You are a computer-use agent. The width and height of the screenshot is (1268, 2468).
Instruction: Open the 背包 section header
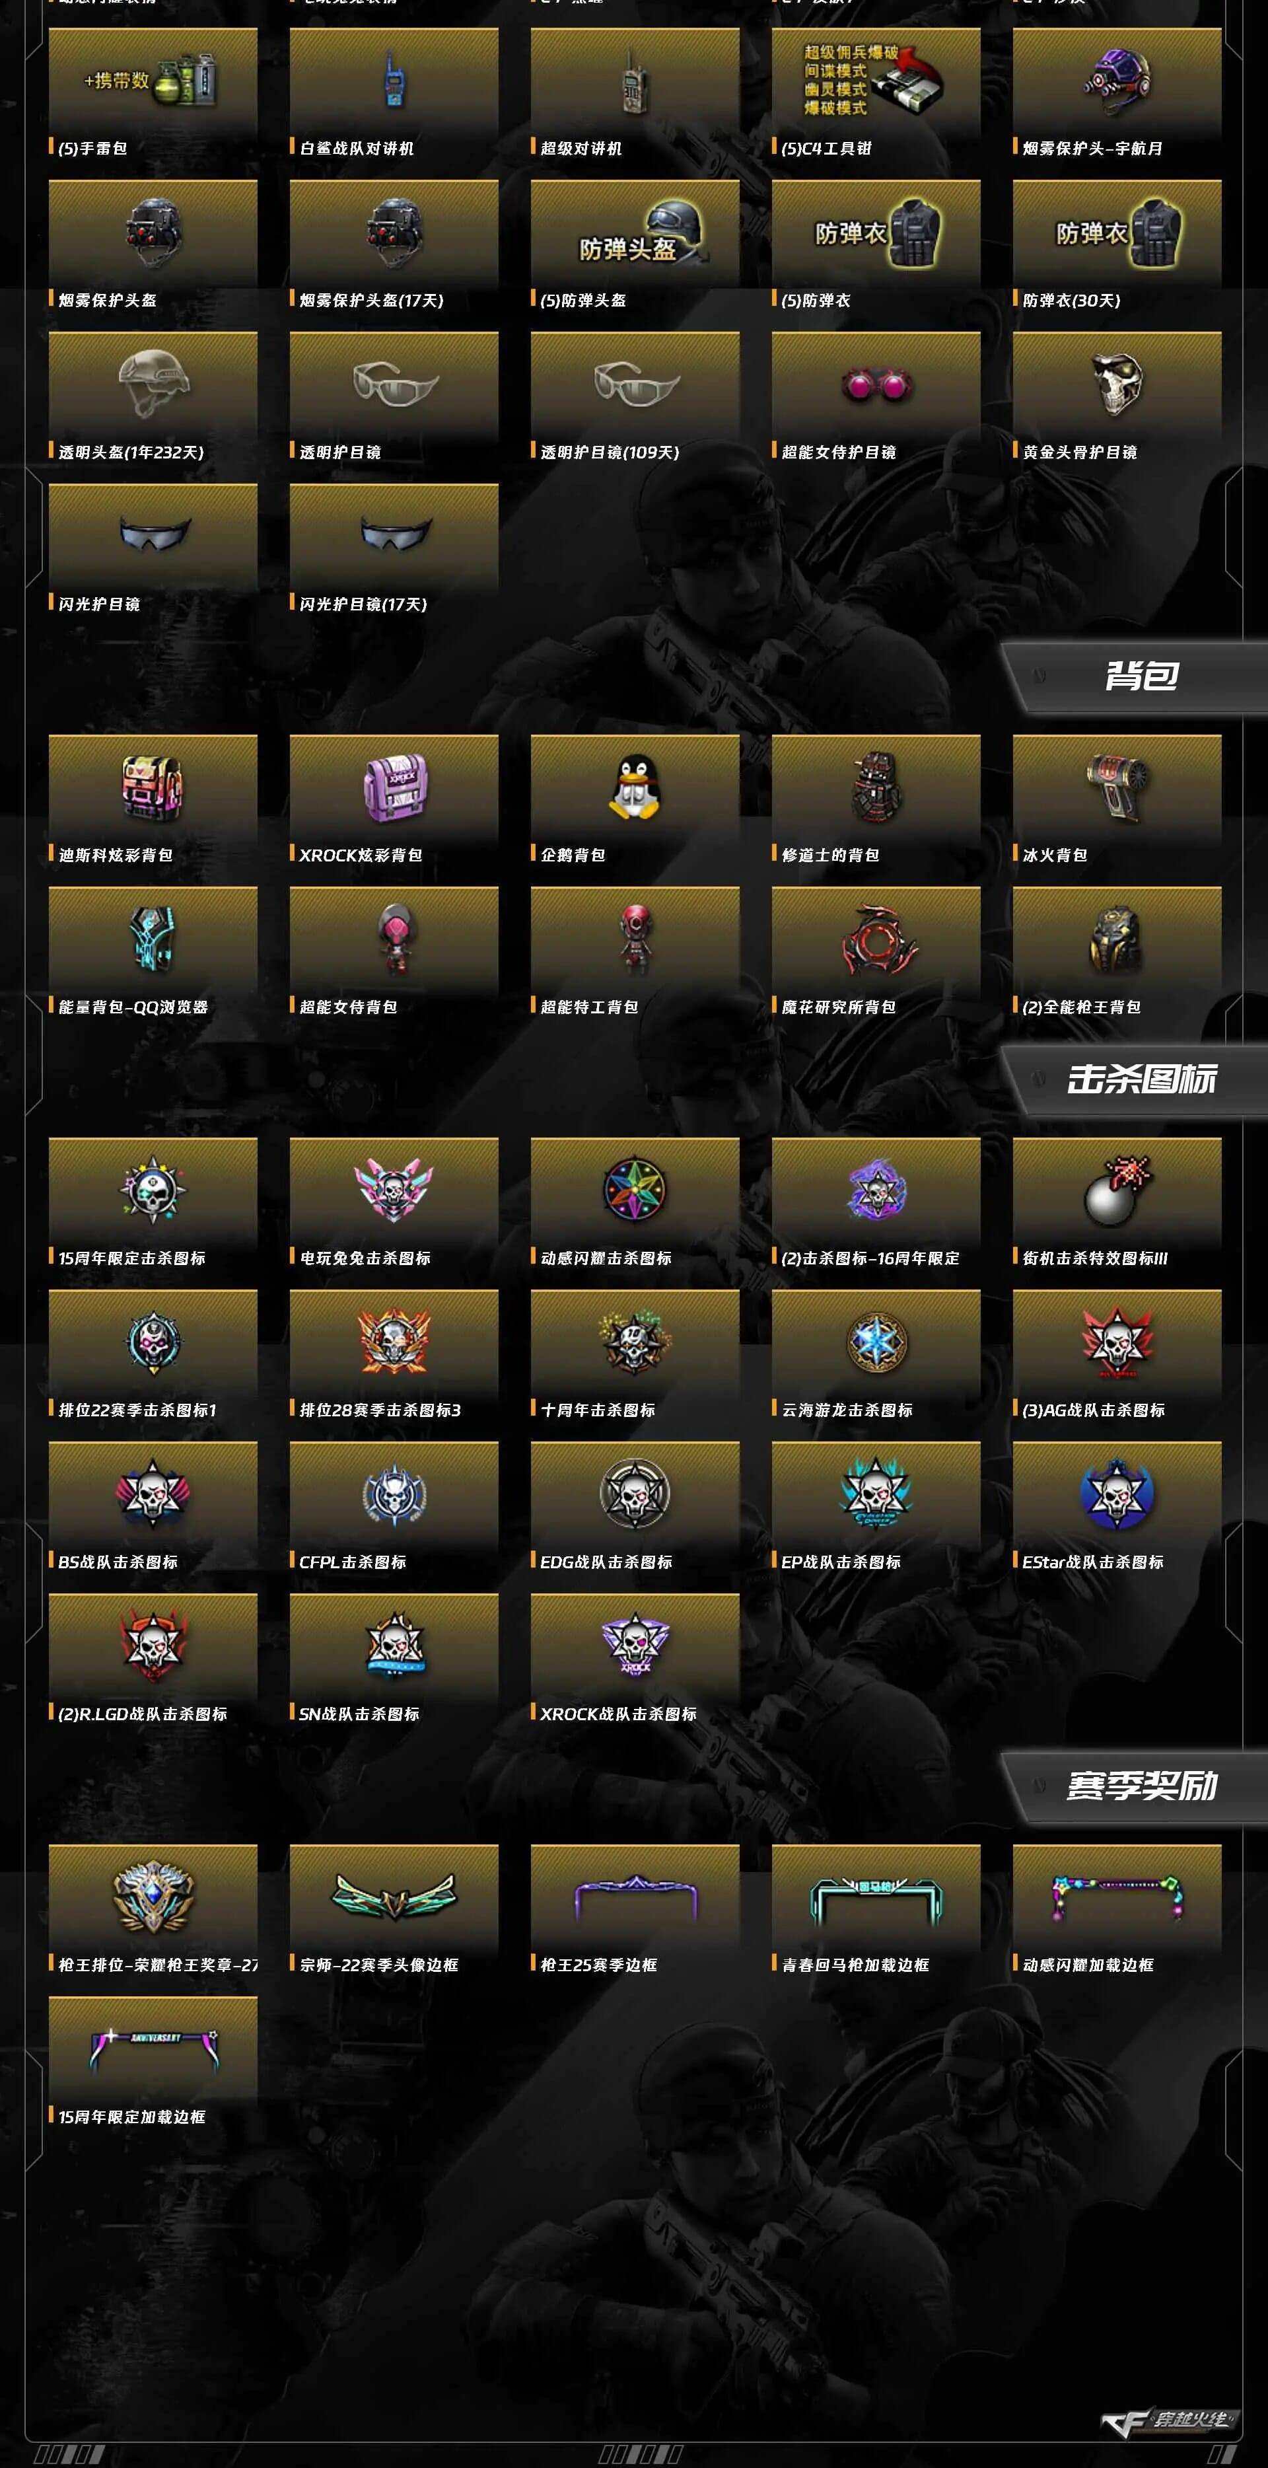coord(1140,676)
